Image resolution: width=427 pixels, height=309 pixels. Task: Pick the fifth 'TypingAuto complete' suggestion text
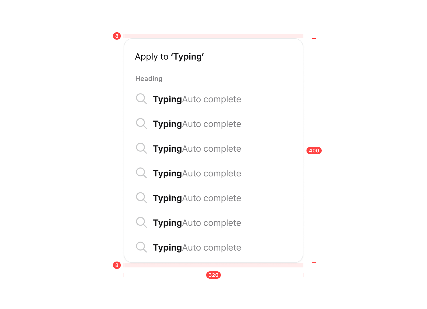click(197, 198)
